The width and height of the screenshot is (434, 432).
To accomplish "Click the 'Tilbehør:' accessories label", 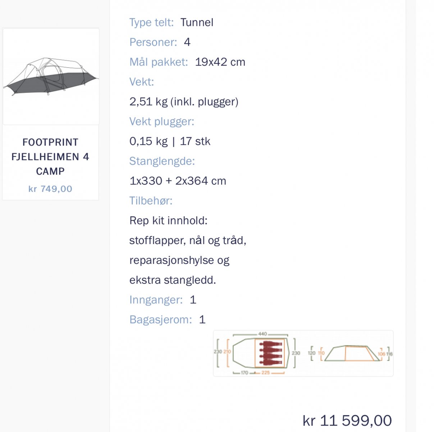I will tap(151, 201).
